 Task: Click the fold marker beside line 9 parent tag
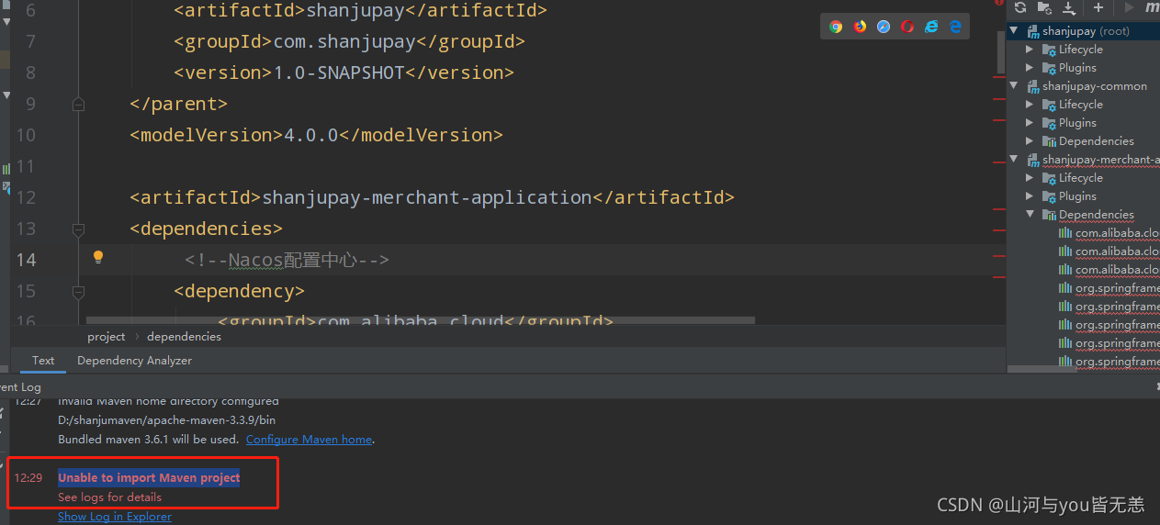click(x=78, y=105)
